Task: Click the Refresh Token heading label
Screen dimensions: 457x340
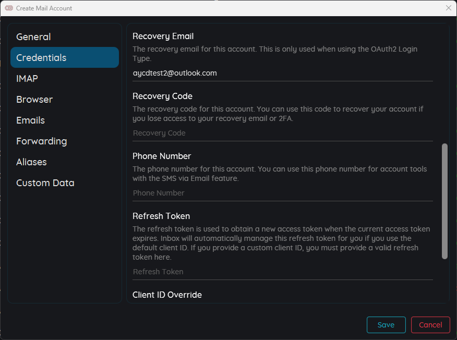Action: 161,216
